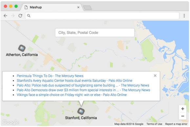Open the browser three-dot menu
This screenshot has height=127, width=190.
coord(184,16)
